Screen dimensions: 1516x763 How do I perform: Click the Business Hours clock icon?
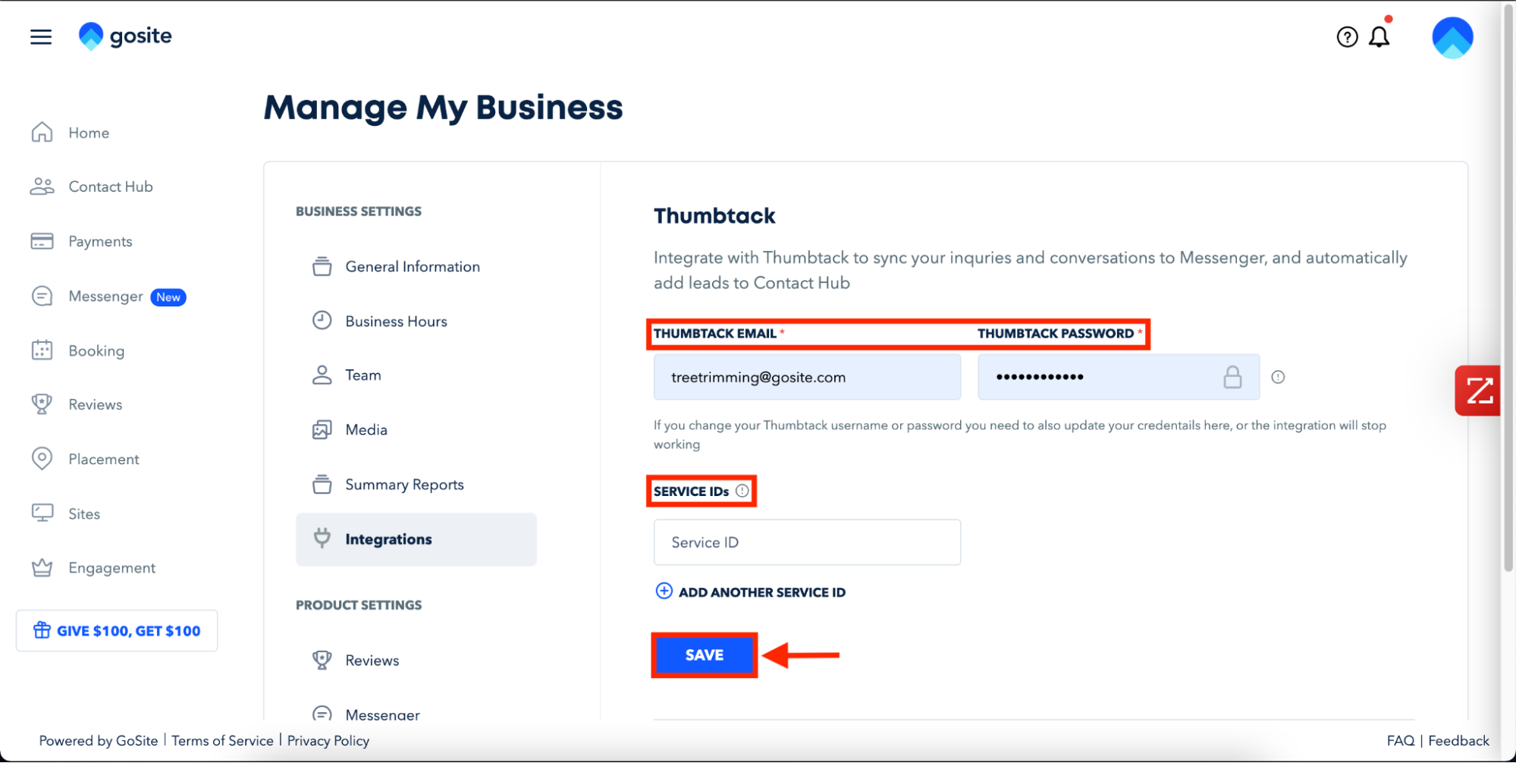click(x=322, y=321)
